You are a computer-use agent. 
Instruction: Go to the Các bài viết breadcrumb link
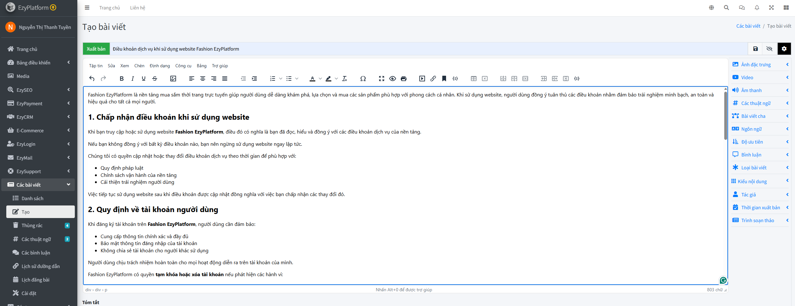point(748,26)
